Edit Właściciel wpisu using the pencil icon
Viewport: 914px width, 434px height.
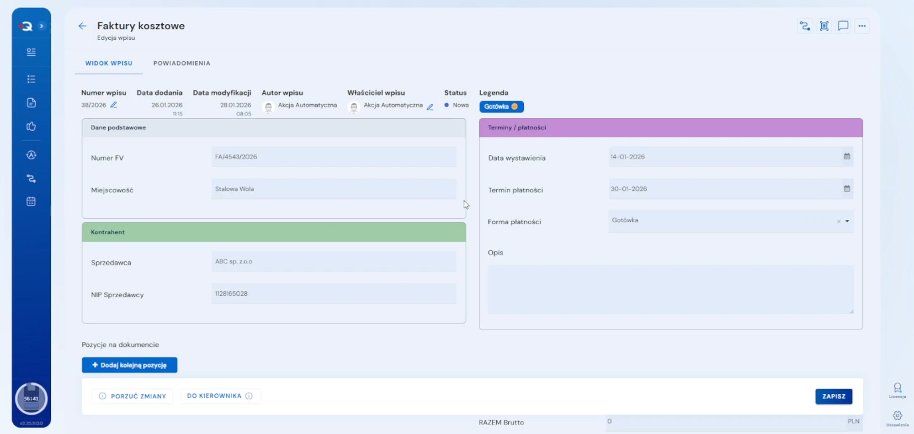coord(430,107)
